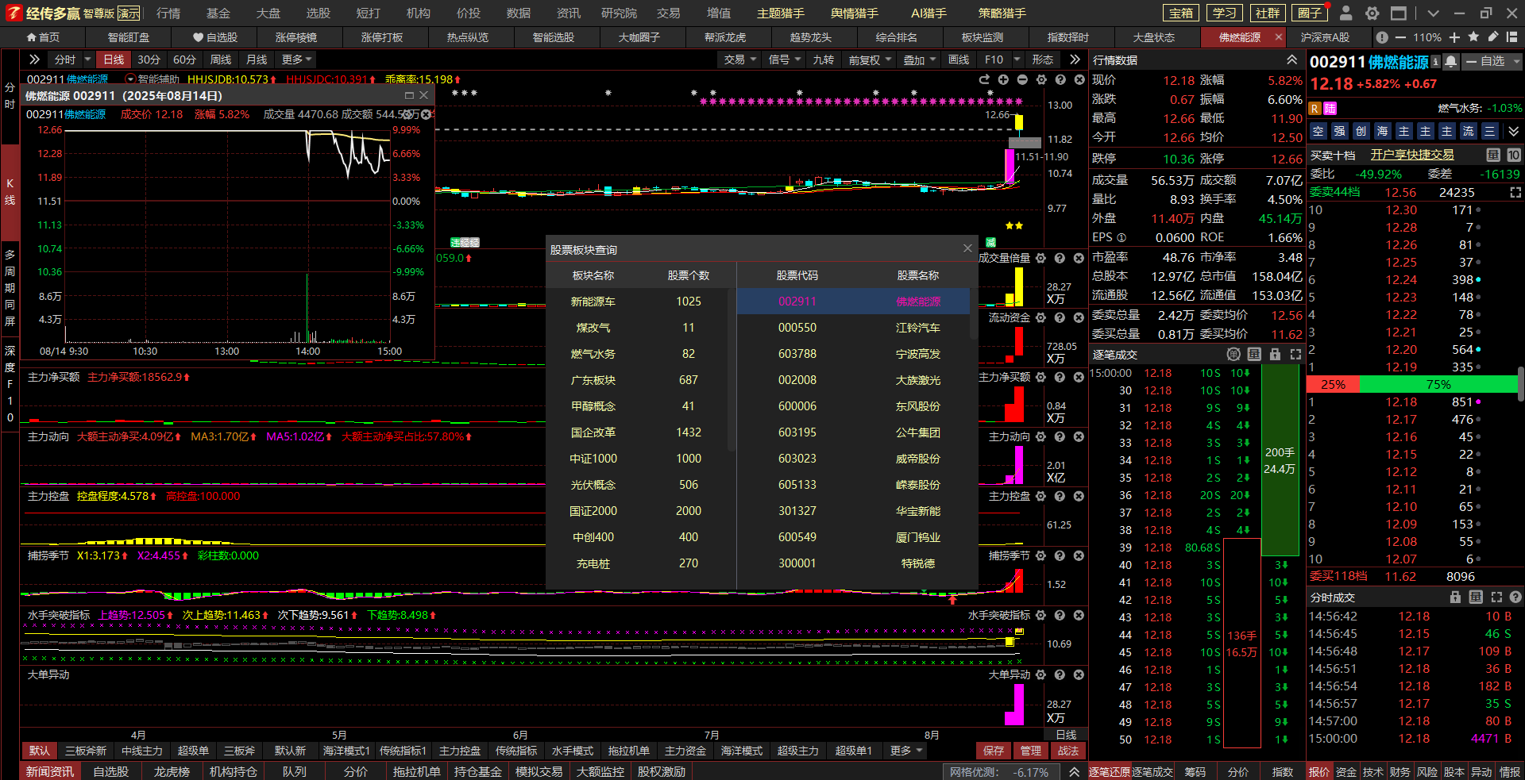This screenshot has width=1525, height=780.
Task: Open the 研究院 menu
Action: click(619, 13)
